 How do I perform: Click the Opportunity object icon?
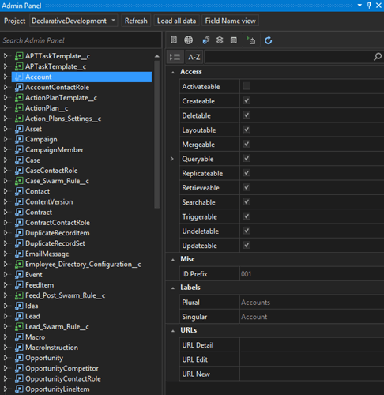19,358
